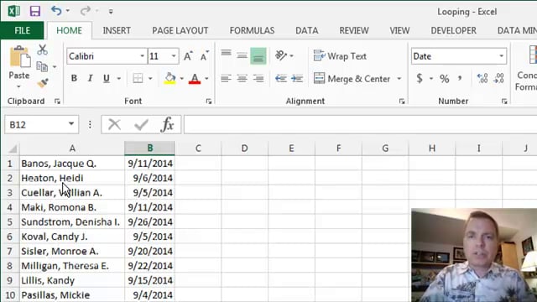The width and height of the screenshot is (537, 302).
Task: Toggle Bold formatting
Action: (x=74, y=78)
